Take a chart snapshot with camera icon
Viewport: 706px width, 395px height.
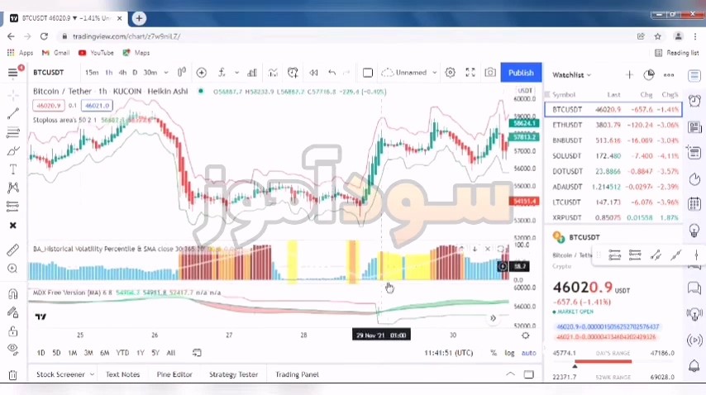tap(490, 73)
